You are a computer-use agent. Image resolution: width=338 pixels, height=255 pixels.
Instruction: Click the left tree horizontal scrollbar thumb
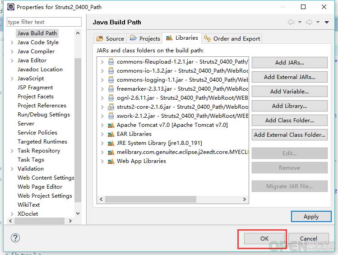click(x=39, y=221)
